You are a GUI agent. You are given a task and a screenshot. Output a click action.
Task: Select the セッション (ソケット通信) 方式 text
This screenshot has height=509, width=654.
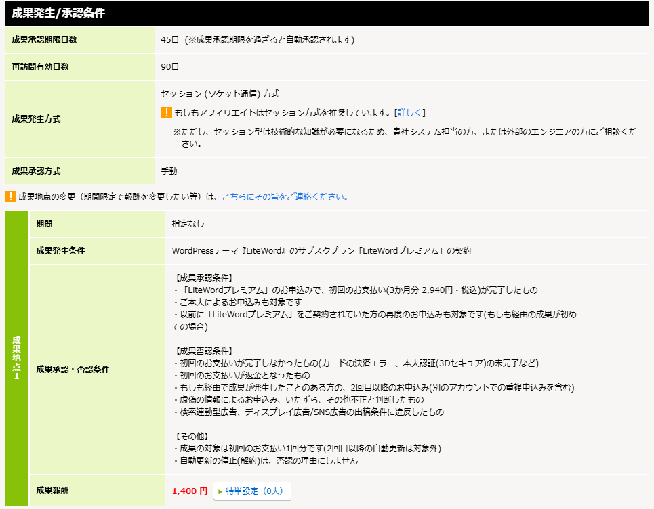click(x=220, y=93)
